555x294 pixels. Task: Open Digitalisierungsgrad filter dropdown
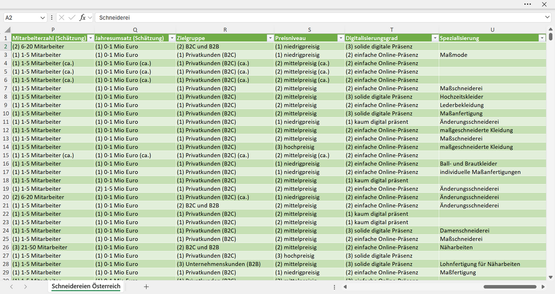pos(435,38)
